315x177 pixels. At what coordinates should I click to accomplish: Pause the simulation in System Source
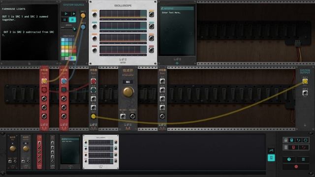(x=64, y=20)
